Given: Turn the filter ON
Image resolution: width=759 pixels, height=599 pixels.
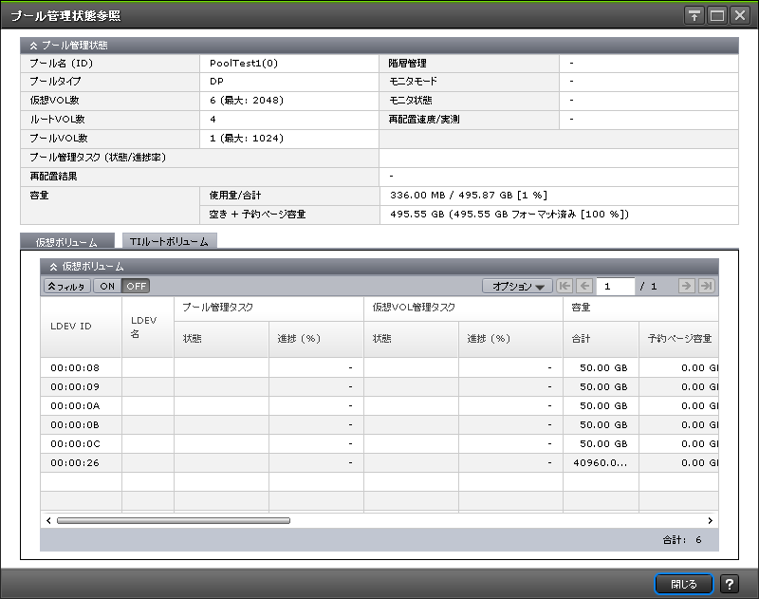Looking at the screenshot, I should pyautogui.click(x=107, y=286).
